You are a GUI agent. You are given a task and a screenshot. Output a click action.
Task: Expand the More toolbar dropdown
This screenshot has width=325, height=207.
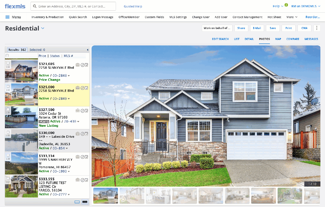coord(292,17)
